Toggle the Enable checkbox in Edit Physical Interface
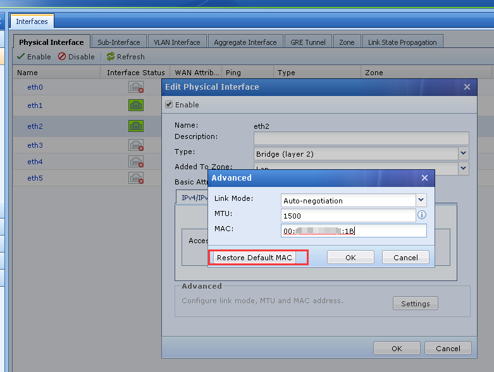This screenshot has height=372, width=494. coord(169,104)
